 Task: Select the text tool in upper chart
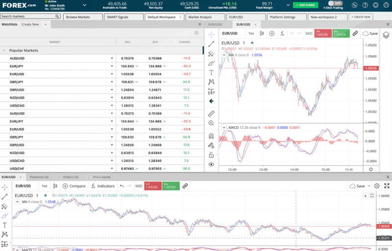211,72
